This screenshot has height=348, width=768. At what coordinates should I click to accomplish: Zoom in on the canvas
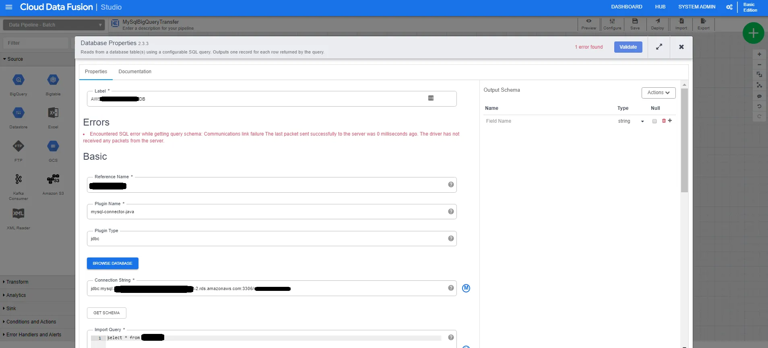pos(759,54)
